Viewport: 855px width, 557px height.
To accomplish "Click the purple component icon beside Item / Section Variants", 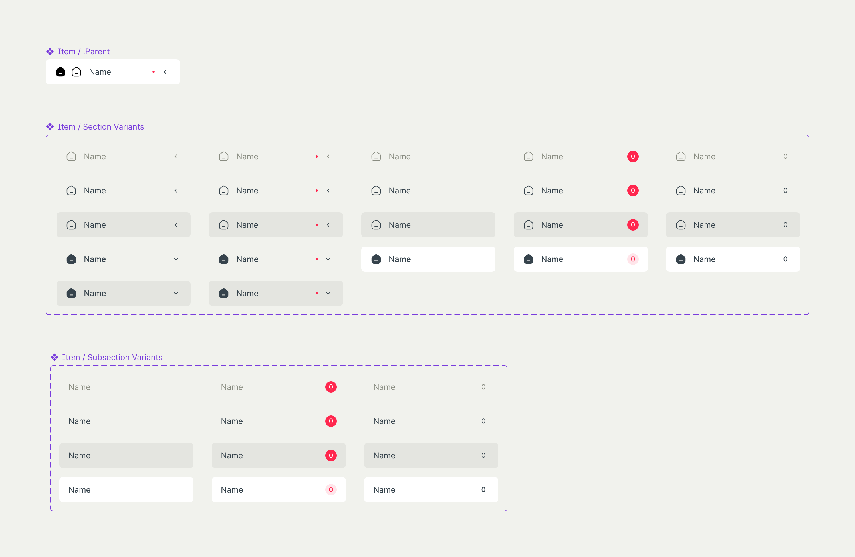I will pos(50,127).
